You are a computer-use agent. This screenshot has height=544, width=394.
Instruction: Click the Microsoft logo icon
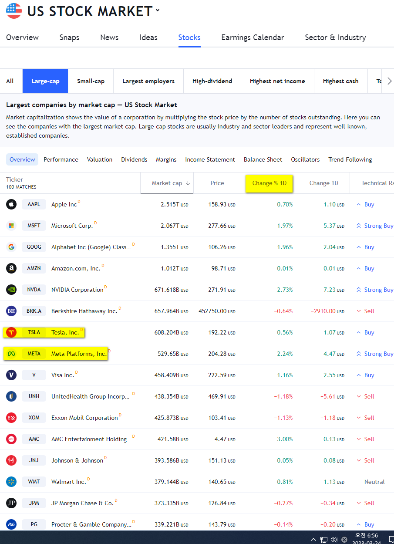pos(11,226)
